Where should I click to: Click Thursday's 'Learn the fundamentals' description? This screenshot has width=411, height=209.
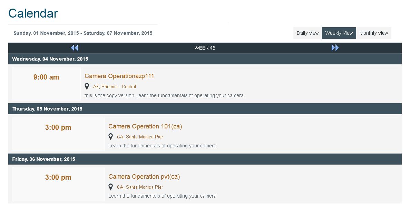[162, 146]
